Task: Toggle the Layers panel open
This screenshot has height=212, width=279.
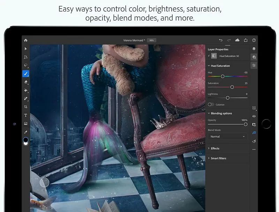Action: pyautogui.click(x=254, y=48)
